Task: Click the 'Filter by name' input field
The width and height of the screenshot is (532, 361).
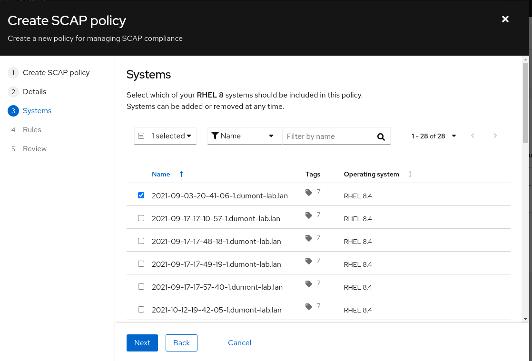Action: (328, 137)
